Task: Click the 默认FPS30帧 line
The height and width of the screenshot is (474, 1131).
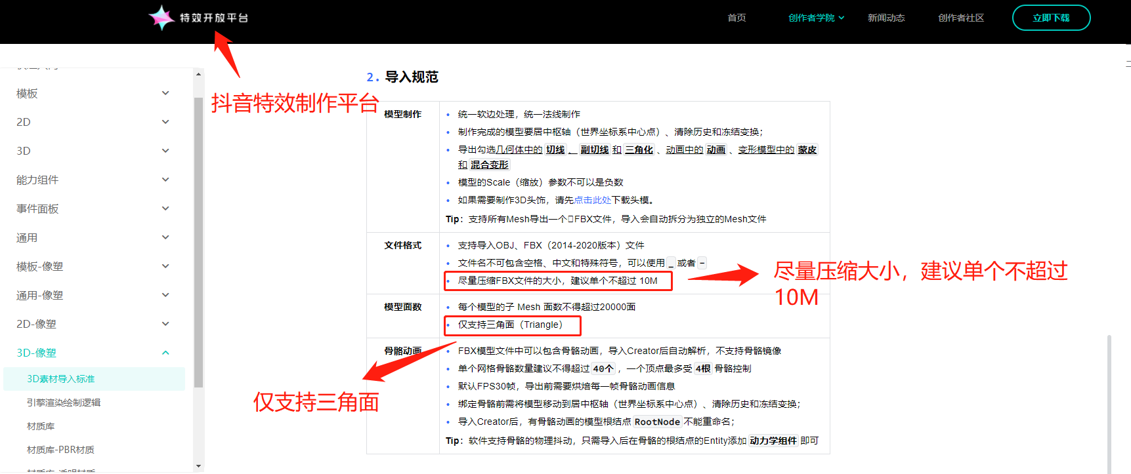Action: point(566,386)
